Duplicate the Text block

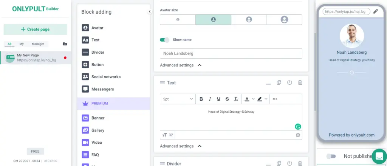click(x=279, y=82)
